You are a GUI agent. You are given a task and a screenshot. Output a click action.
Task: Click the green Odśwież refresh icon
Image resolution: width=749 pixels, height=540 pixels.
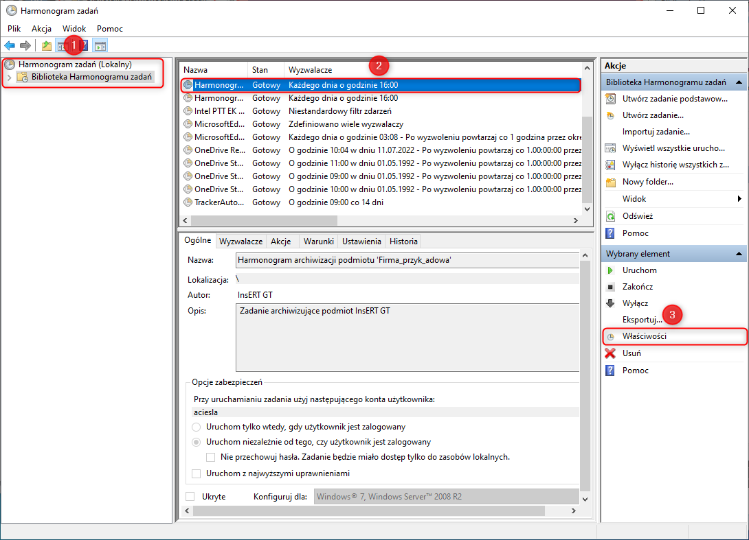point(610,216)
